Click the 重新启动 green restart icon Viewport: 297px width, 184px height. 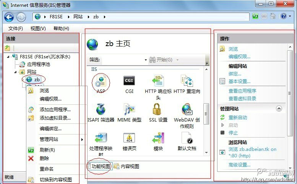tap(222, 117)
